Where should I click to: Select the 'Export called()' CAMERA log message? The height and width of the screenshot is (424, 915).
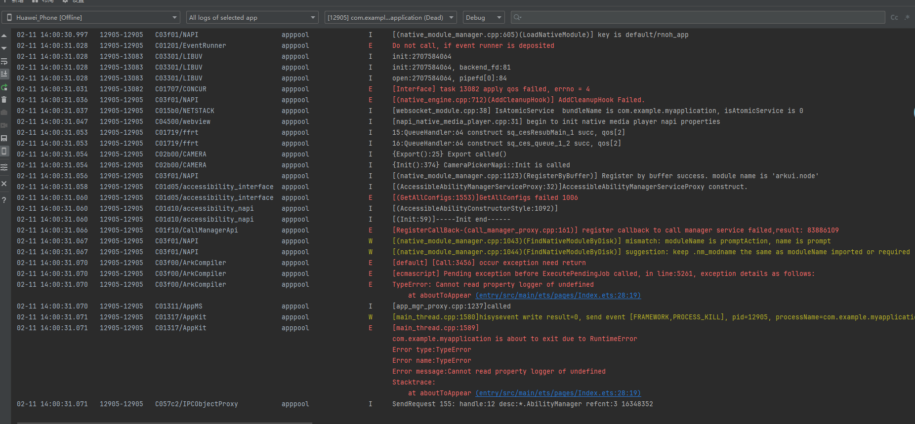pyautogui.click(x=449, y=154)
